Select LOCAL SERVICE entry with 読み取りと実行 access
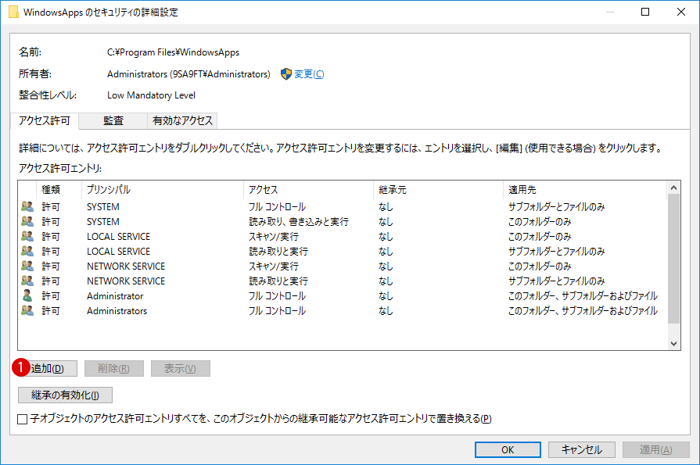This screenshot has width=700, height=465. coord(343,251)
